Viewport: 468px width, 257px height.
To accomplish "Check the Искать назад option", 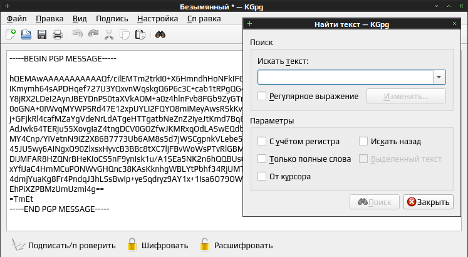I will coord(363,141).
